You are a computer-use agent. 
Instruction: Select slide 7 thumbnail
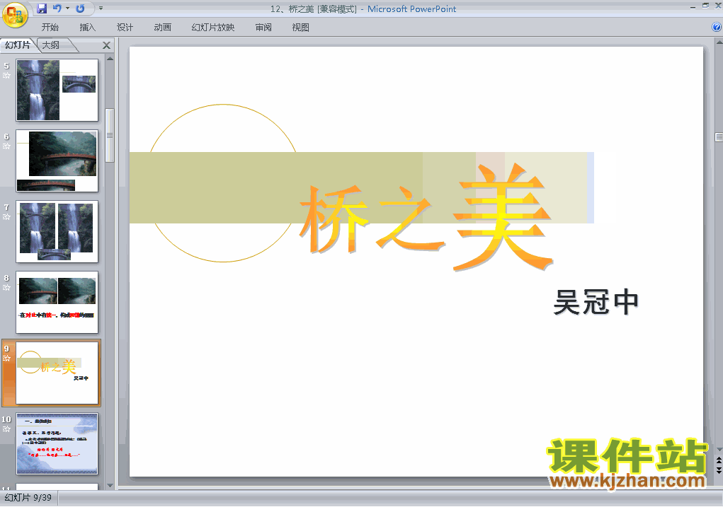[x=57, y=232]
